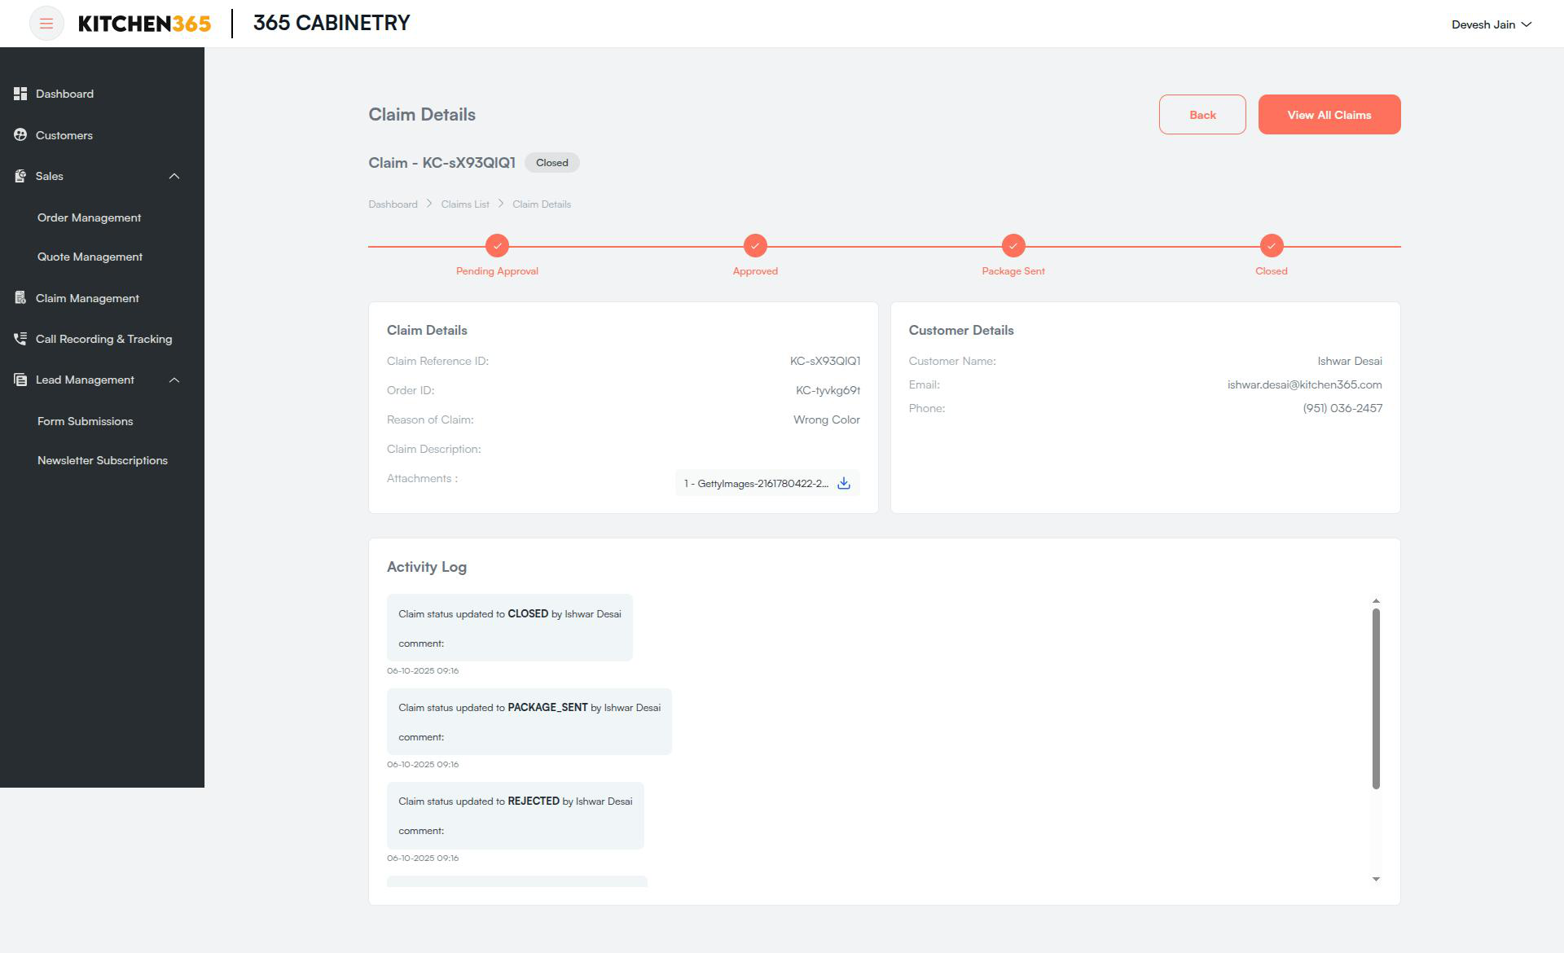
Task: Open Quote Management
Action: (x=90, y=257)
